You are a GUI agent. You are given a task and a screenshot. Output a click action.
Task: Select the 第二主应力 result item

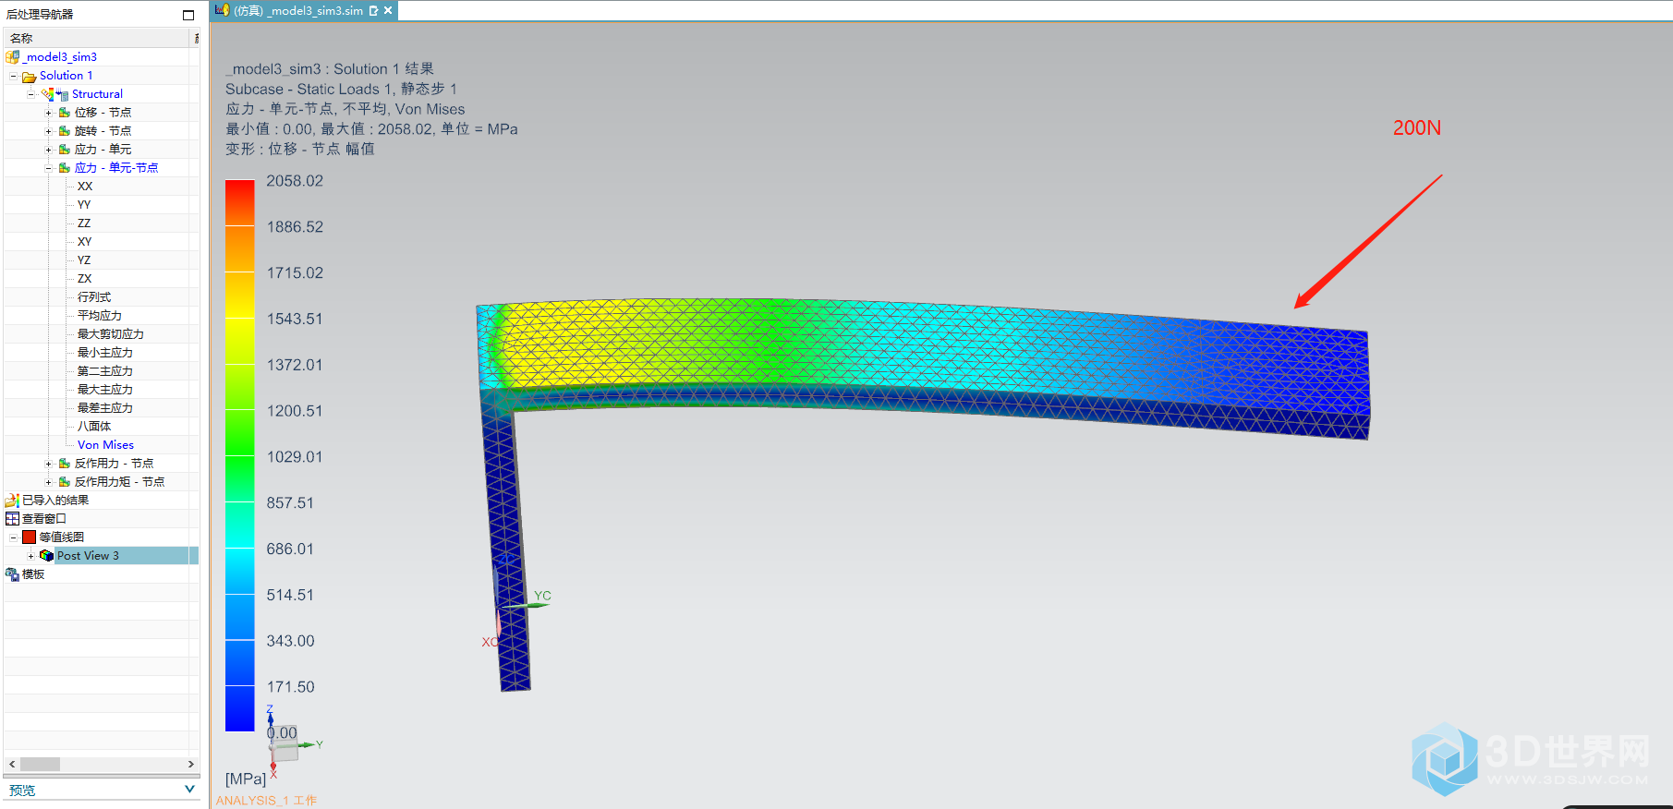105,371
